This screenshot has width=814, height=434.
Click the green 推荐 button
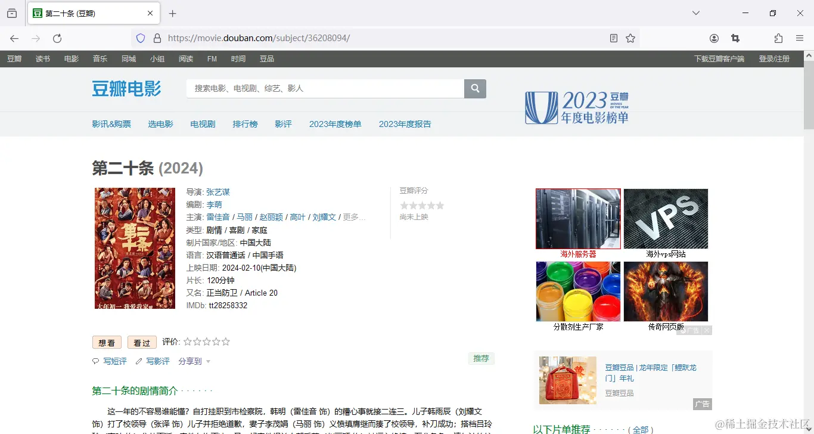click(x=481, y=358)
